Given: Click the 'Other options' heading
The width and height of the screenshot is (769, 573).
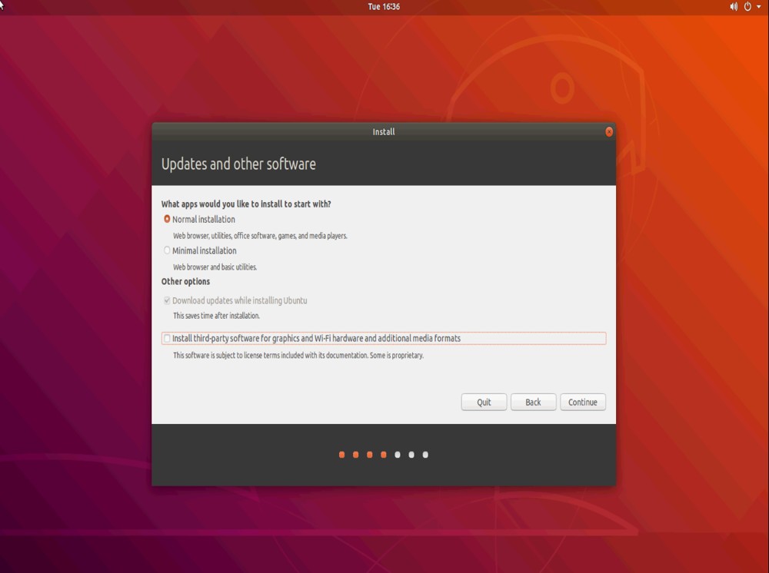Looking at the screenshot, I should pyautogui.click(x=185, y=282).
